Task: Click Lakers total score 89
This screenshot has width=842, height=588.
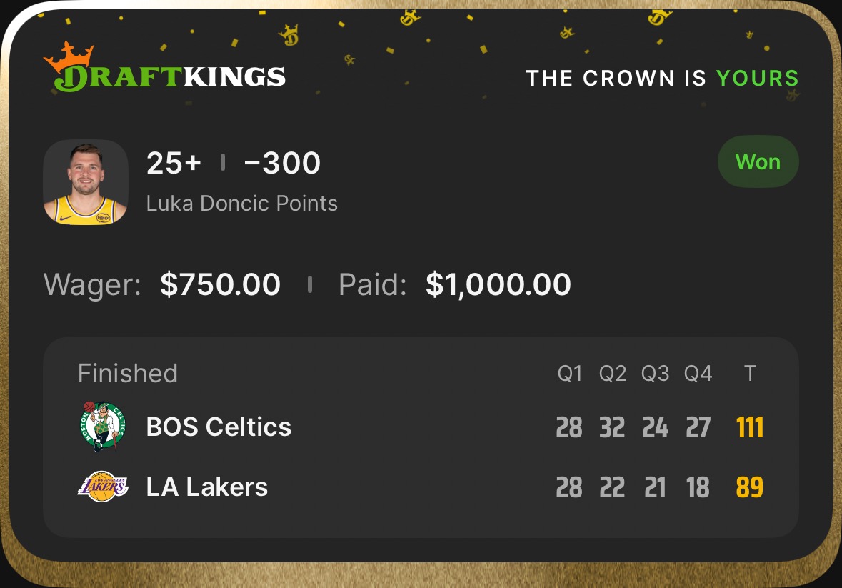Action: (750, 487)
